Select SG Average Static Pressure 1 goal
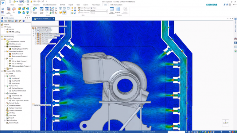The height and width of the screenshot is (133, 237). coord(21,66)
